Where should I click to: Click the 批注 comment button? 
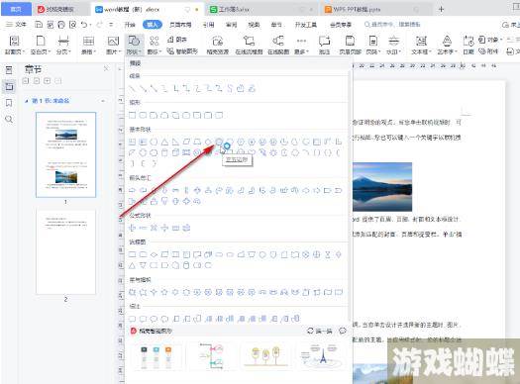(x=324, y=45)
